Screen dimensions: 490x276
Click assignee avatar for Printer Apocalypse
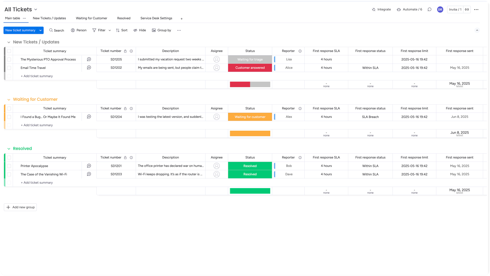216,166
